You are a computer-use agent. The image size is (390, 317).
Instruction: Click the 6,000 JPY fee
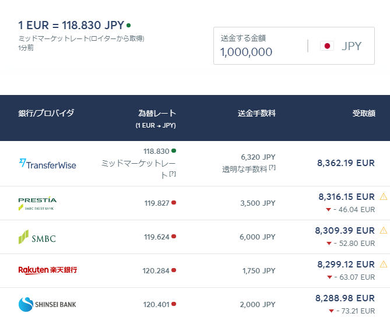point(258,237)
